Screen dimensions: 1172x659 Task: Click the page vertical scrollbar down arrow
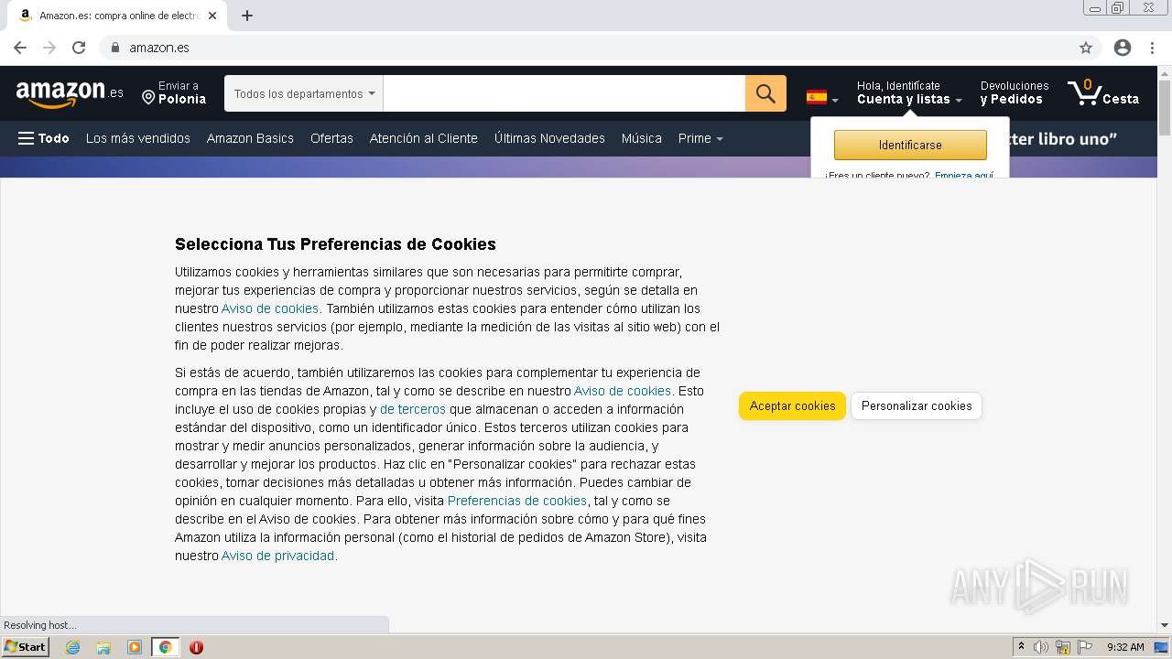[x=1165, y=625]
